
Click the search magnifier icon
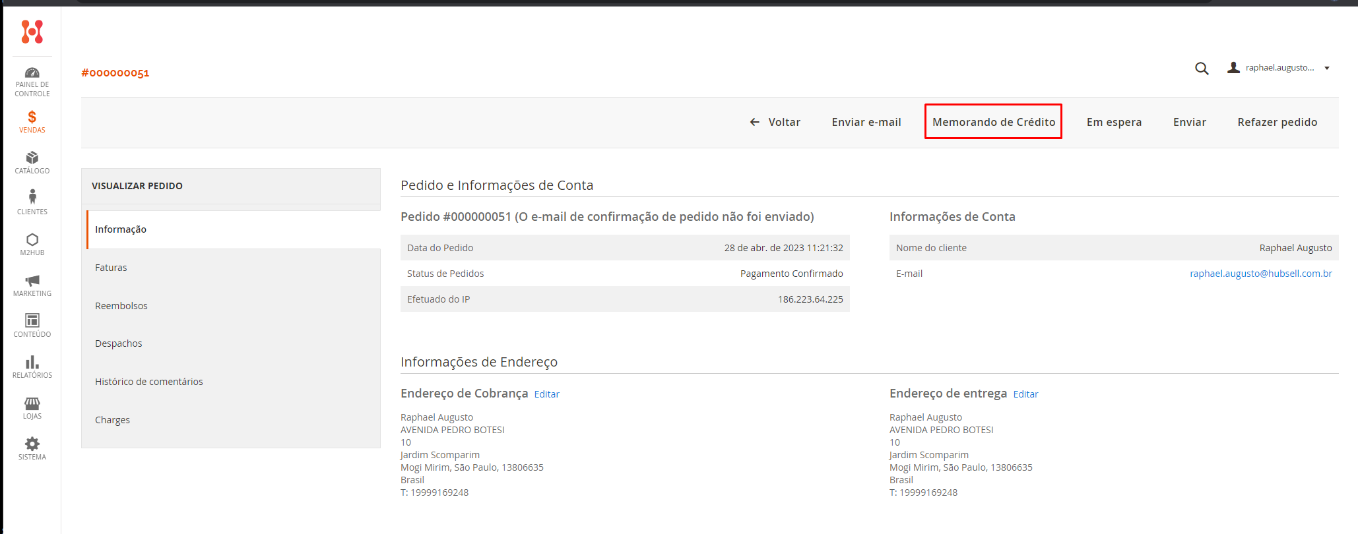coord(1202,69)
